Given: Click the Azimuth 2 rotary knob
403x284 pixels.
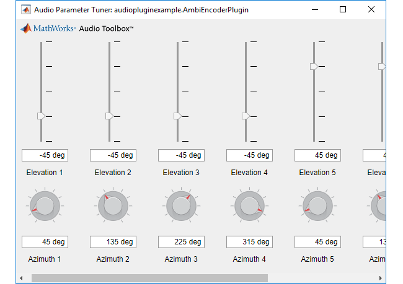Looking at the screenshot, I should pyautogui.click(x=113, y=206).
